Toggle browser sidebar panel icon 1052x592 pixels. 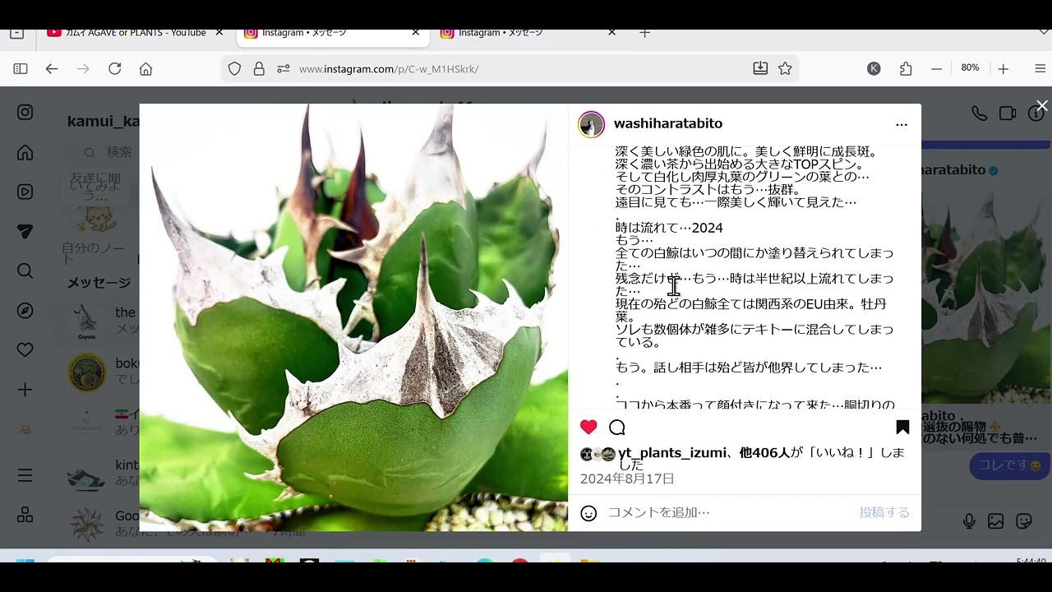pos(21,69)
